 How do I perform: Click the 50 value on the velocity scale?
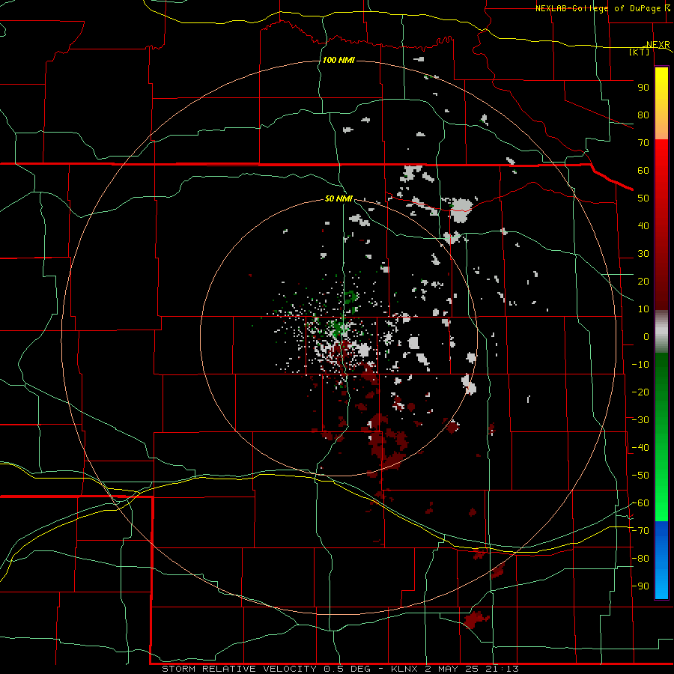point(643,198)
